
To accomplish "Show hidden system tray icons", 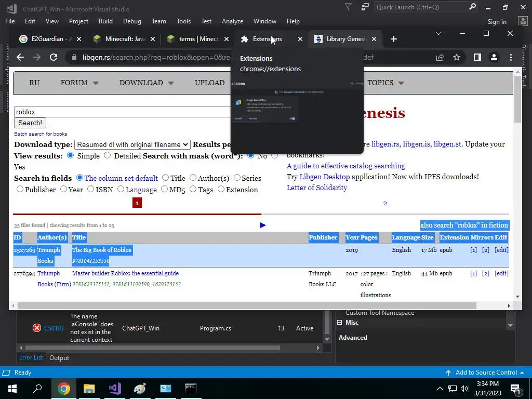I will [x=440, y=389].
